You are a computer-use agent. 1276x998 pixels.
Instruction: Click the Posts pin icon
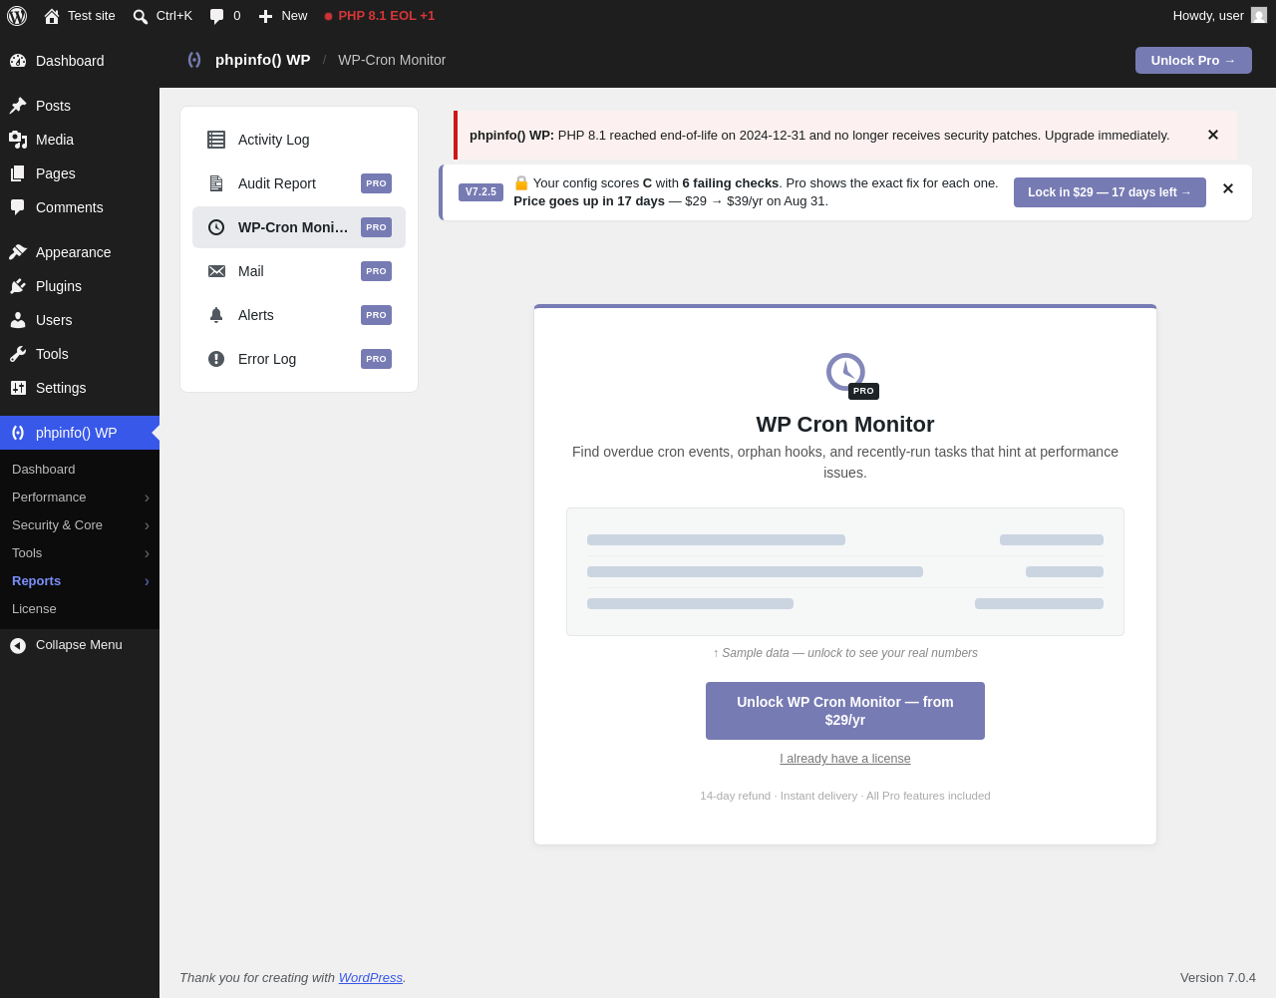[18, 106]
